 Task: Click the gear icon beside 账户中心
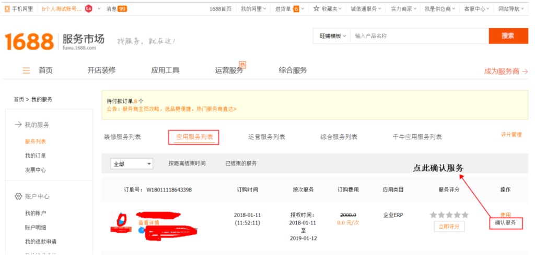18,196
